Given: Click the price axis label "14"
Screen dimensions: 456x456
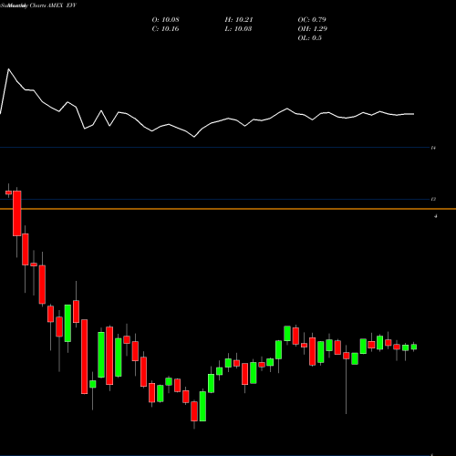Looking at the screenshot, I should (433, 148).
